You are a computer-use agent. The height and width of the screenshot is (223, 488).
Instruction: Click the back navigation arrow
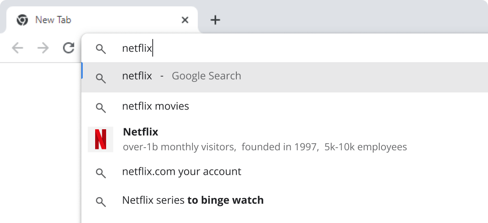click(x=18, y=48)
